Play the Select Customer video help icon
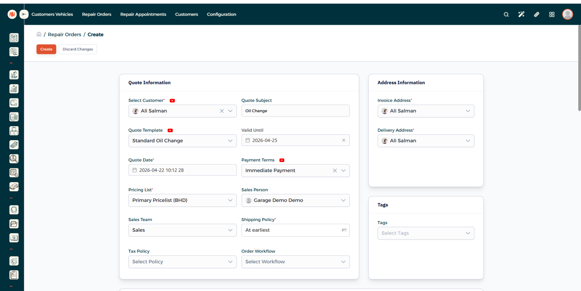This screenshot has height=291, width=581. pos(172,101)
